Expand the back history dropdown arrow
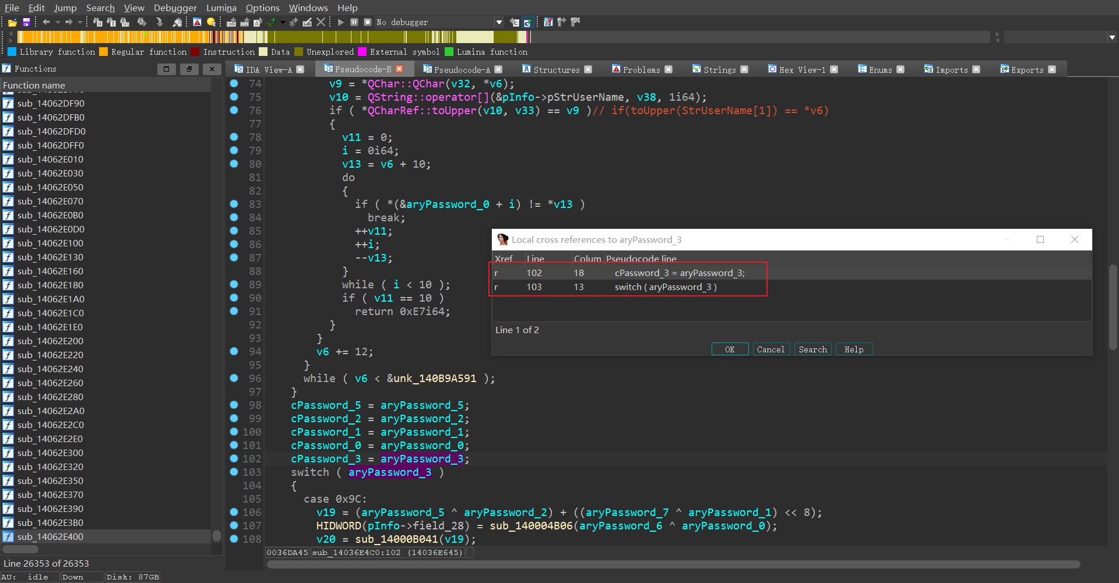The width and height of the screenshot is (1119, 583). click(x=58, y=22)
